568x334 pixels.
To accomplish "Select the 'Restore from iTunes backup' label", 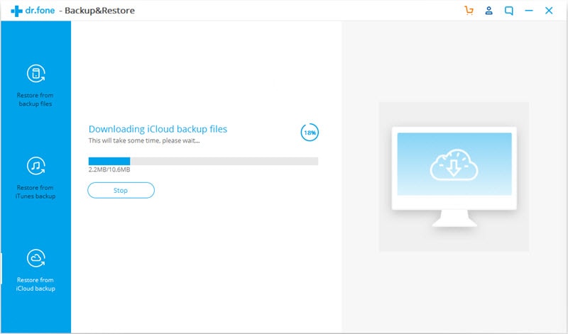I will click(35, 191).
